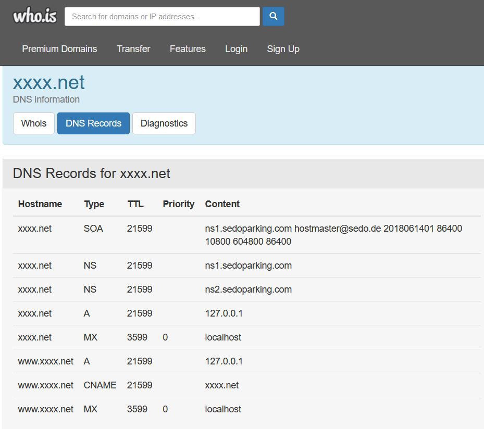Go to the Features page
The height and width of the screenshot is (429, 484).
click(188, 49)
